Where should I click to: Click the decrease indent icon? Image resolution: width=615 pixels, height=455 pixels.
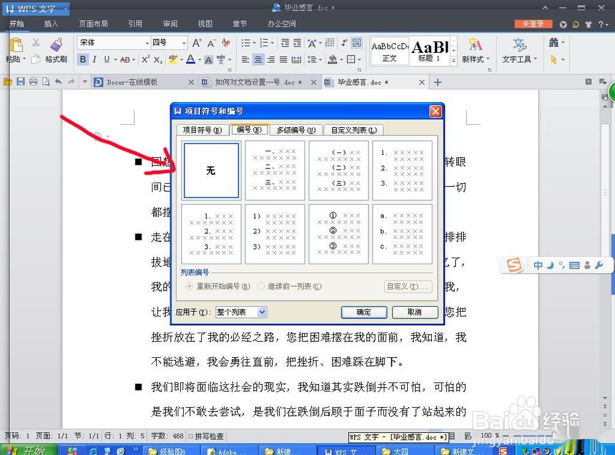[x=285, y=43]
